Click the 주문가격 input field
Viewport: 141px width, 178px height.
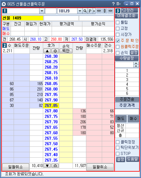pos(127,112)
